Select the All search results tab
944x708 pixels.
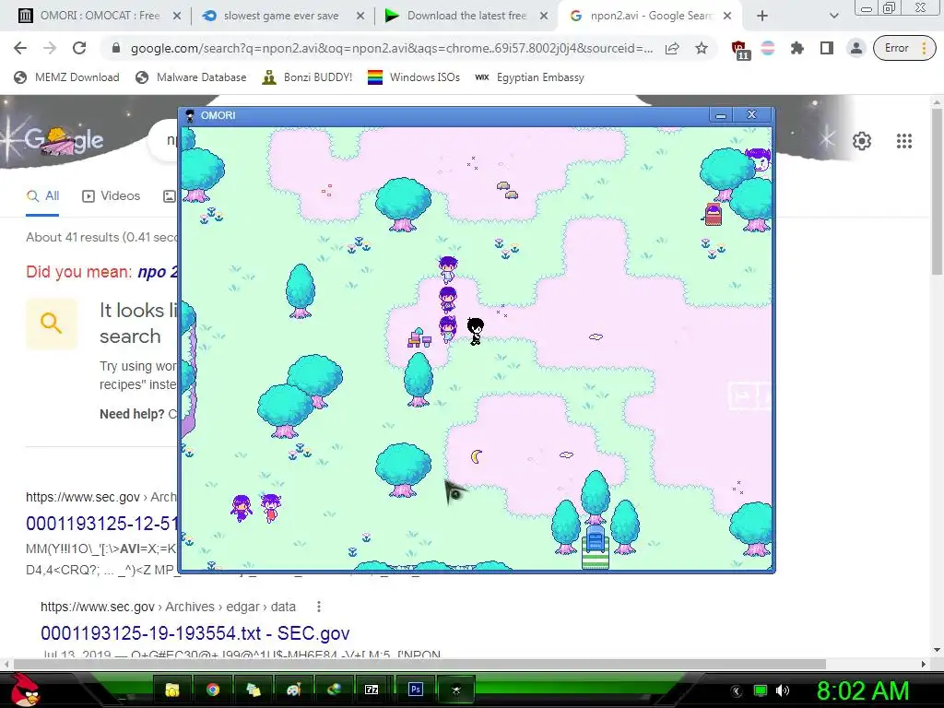coord(42,196)
